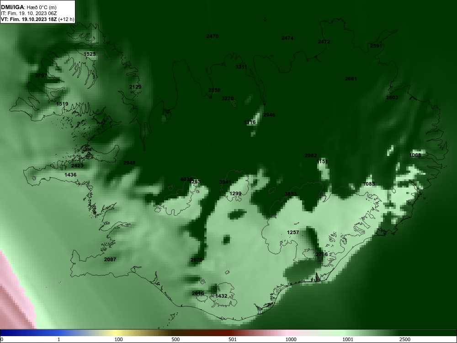
Task: Click the map value 1083
Action: coord(369,184)
